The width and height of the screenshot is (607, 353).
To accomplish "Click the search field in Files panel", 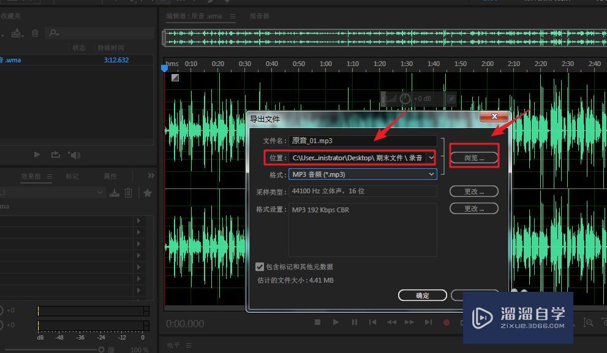I will [100, 33].
